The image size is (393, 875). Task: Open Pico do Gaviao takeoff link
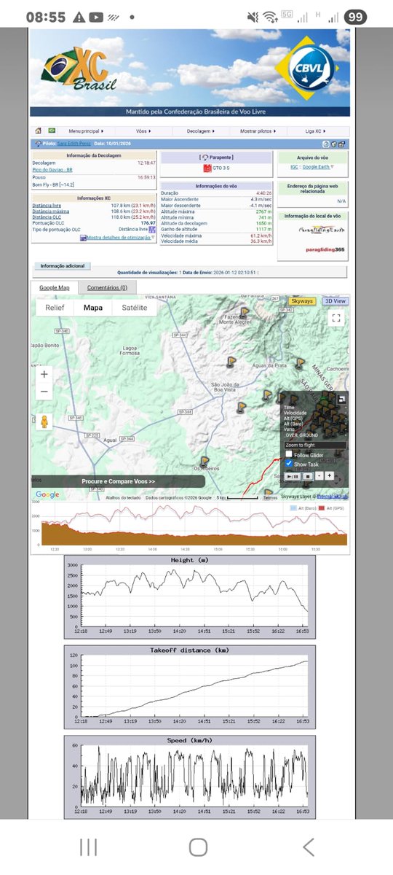pos(52,169)
